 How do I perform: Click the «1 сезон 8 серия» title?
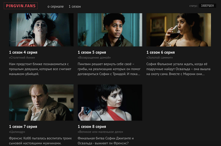click(92, 126)
